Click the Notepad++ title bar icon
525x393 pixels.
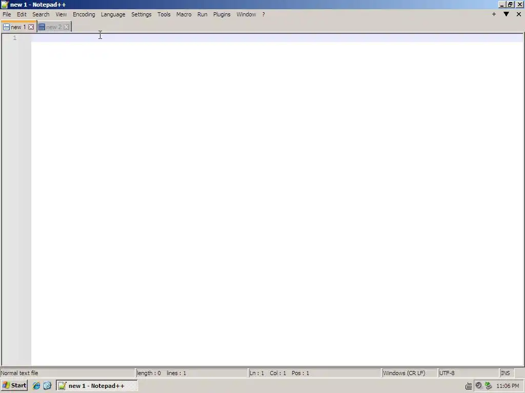[5, 4]
